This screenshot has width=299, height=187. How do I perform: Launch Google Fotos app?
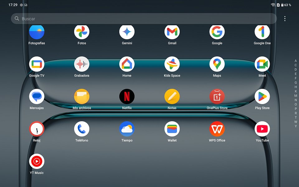pos(82,32)
